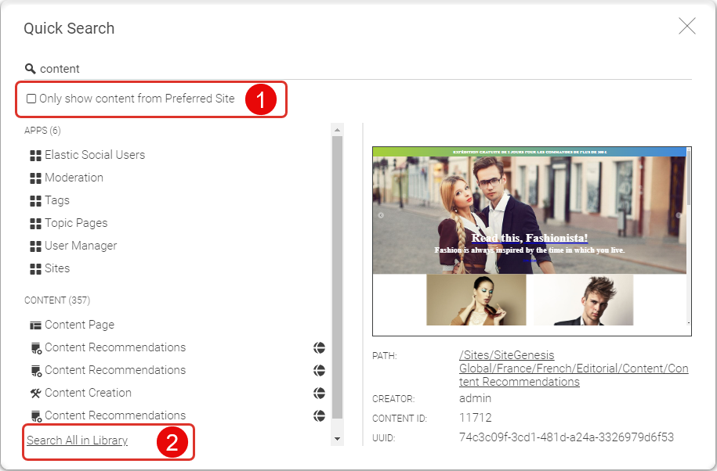Viewport: 717px width, 471px height.
Task: Enable Only show content from Preferred Site
Action: tap(31, 99)
